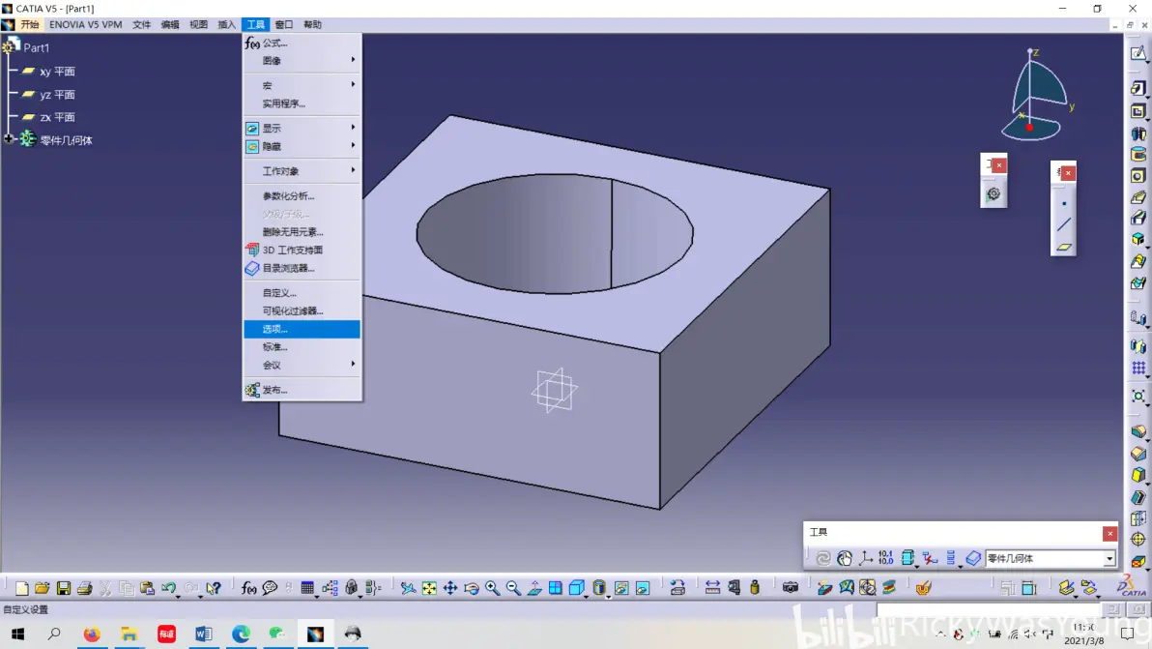Open Formula f(x) icon in bottom toolbar
Viewport: 1152px width, 649px height.
click(x=249, y=587)
